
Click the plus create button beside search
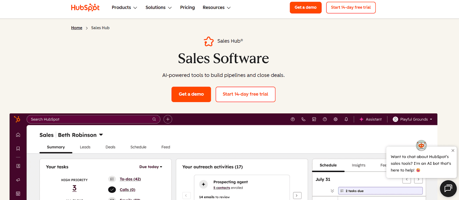[x=168, y=119]
